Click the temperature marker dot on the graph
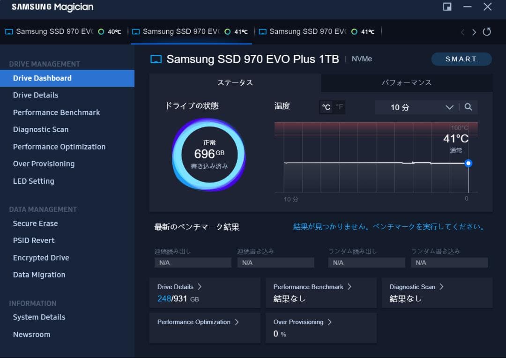 [468, 163]
